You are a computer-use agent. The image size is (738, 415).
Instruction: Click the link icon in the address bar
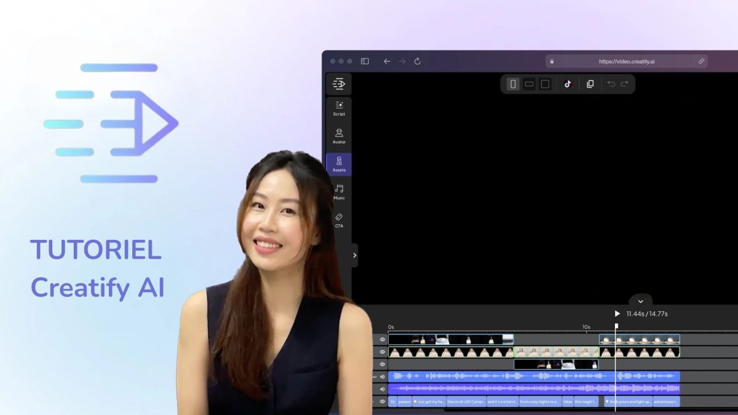point(701,61)
